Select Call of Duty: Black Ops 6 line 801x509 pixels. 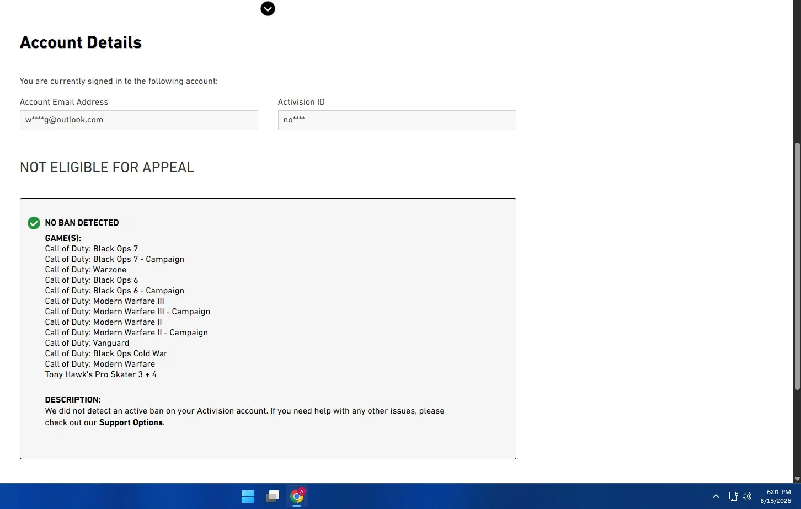92,280
